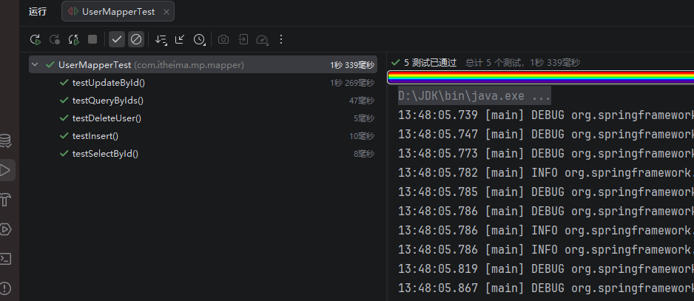Open the sort tests options icon
694x301 pixels.
click(x=161, y=39)
